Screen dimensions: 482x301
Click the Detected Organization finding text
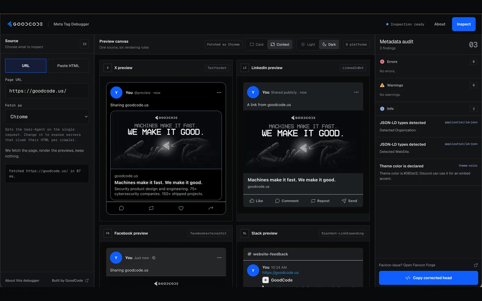(x=398, y=130)
